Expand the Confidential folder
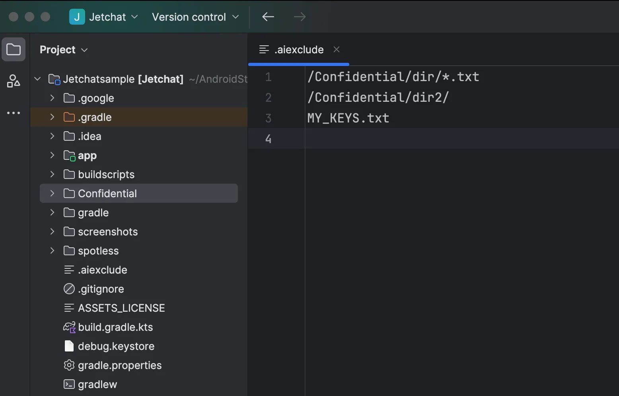This screenshot has width=619, height=396. click(x=52, y=193)
